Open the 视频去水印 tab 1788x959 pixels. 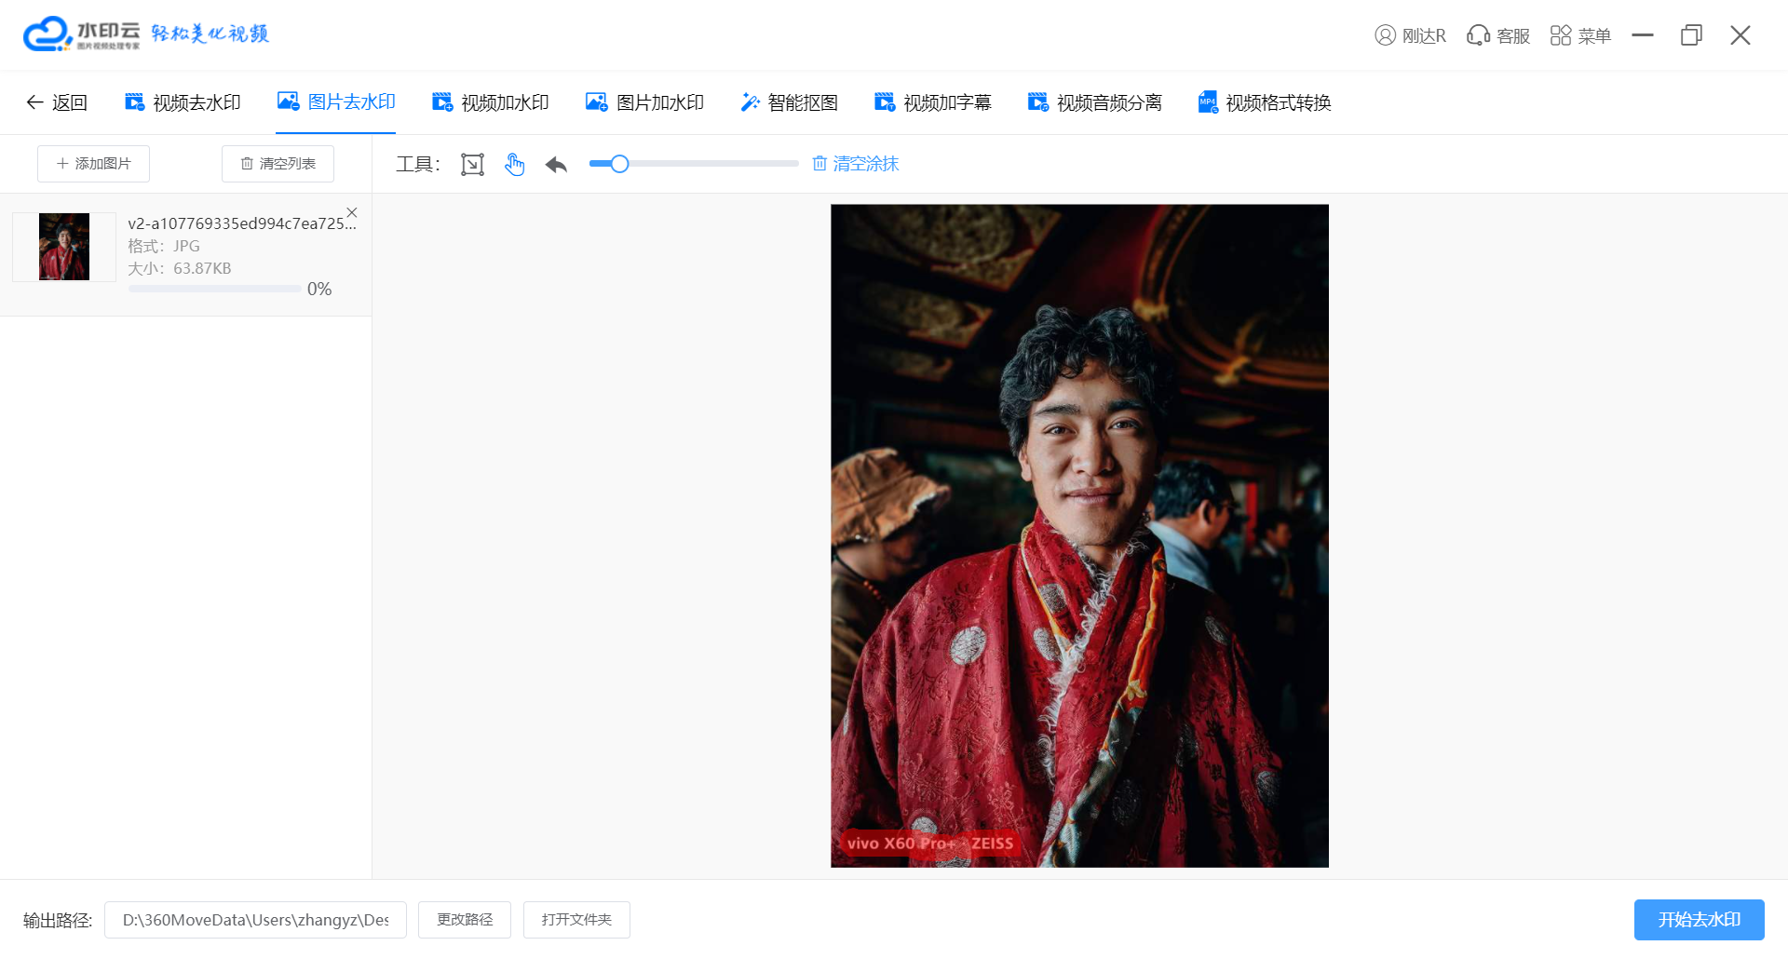[x=183, y=102]
